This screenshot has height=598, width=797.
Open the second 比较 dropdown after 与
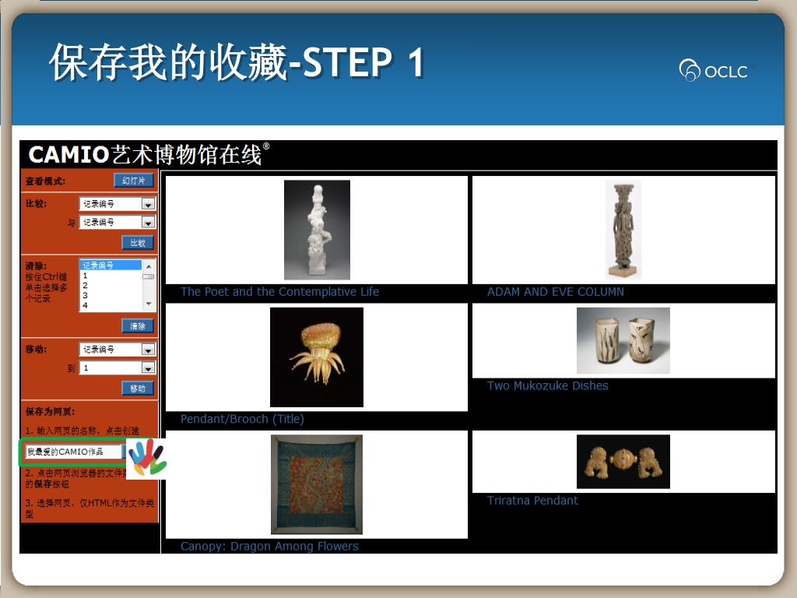coord(118,222)
